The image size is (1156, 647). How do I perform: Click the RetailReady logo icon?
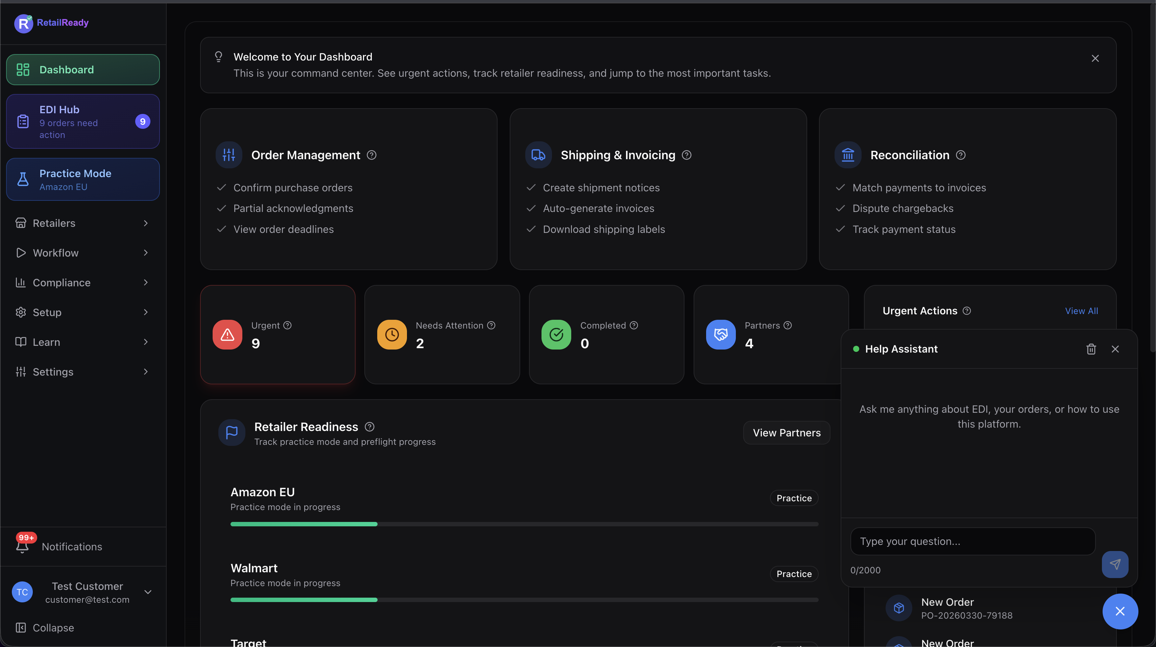(x=23, y=23)
